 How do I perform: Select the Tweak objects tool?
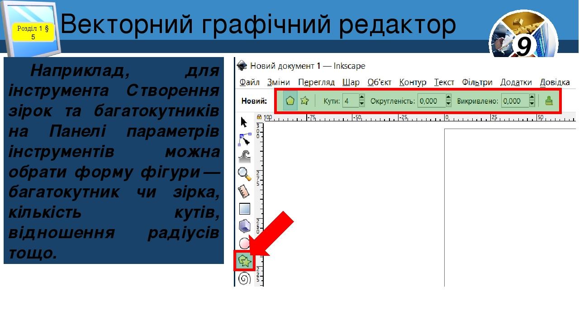245,156
